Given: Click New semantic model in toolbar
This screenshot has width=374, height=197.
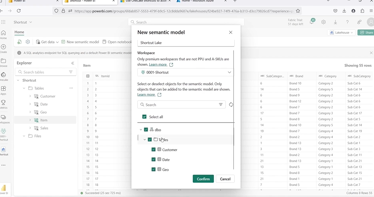Looking at the screenshot, I should click(x=80, y=42).
